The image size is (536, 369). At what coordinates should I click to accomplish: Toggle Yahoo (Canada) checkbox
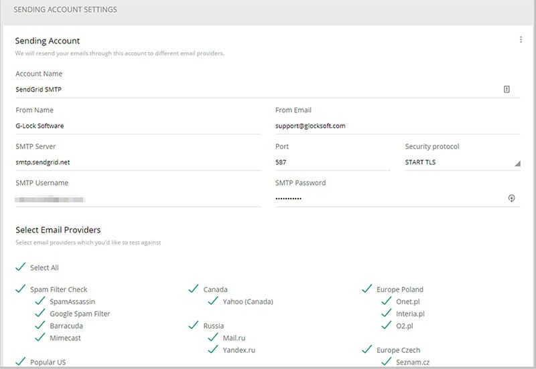point(213,301)
